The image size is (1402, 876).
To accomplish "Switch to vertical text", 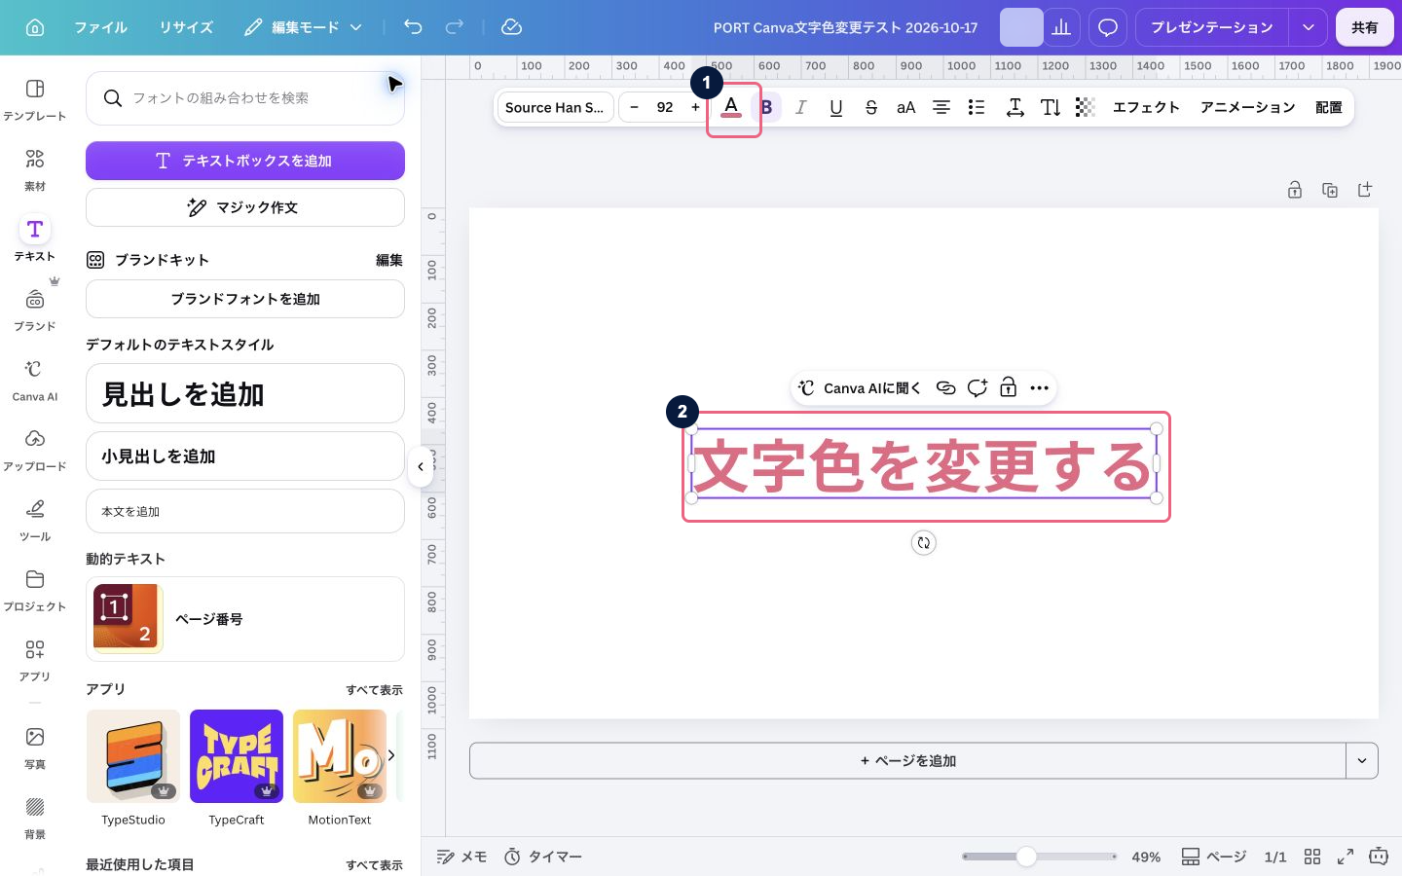I will pos(1051,107).
